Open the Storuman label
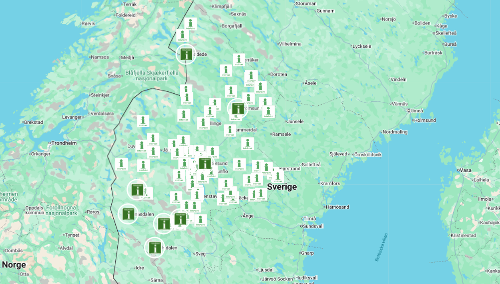 (306, 3)
